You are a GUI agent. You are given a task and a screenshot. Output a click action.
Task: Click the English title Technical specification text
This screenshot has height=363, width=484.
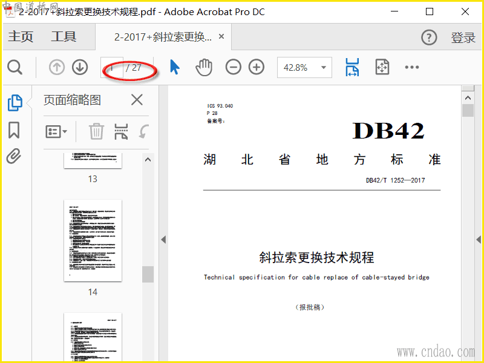[x=316, y=277]
